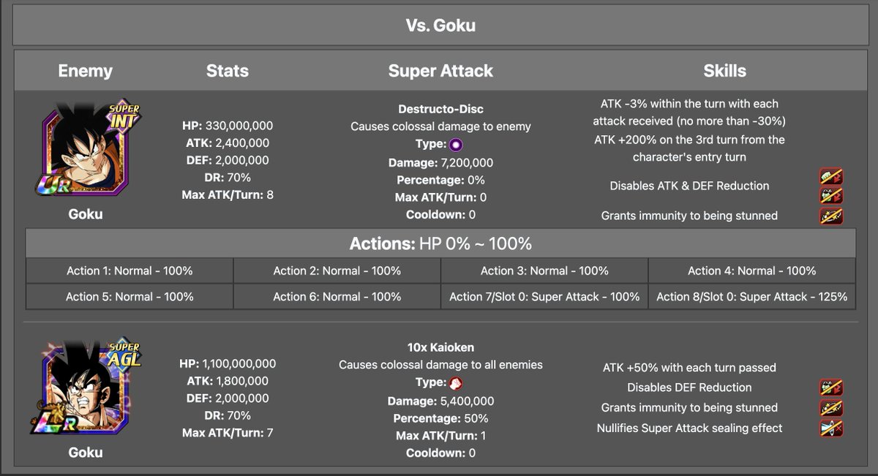
Task: Collapse the Vs. Goku header bar
Action: click(x=440, y=26)
